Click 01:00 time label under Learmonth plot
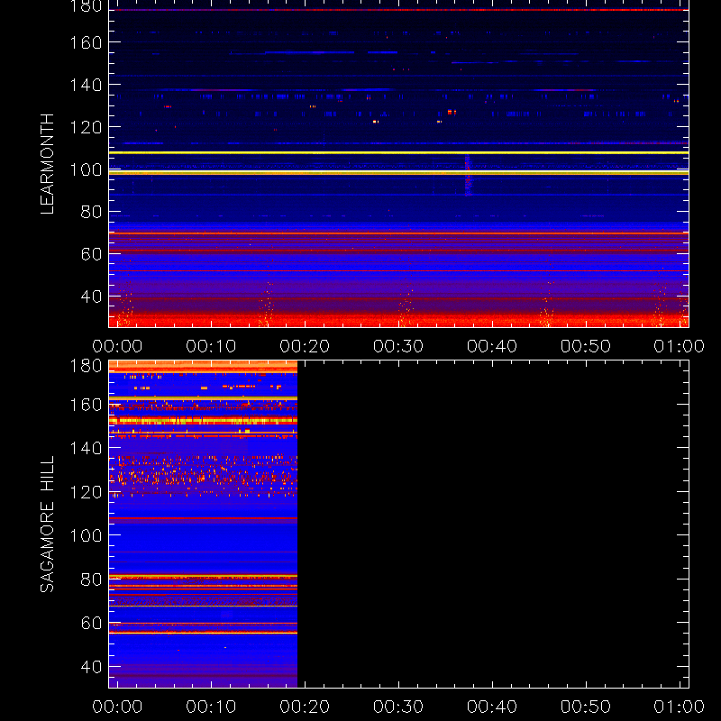Viewport: 721px width, 721px height. tap(680, 346)
